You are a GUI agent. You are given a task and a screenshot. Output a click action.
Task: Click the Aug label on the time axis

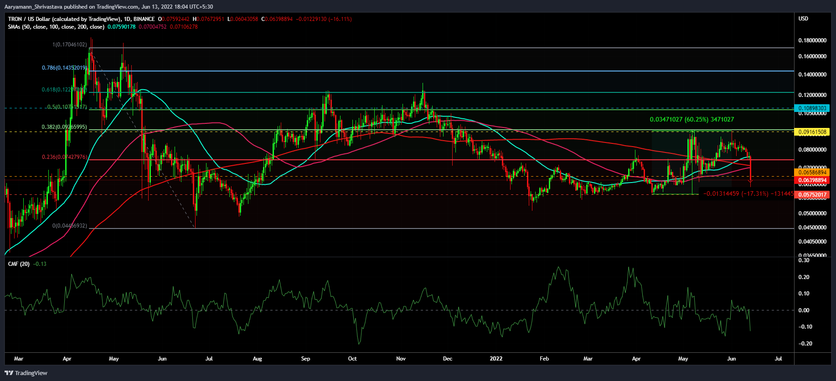258,359
